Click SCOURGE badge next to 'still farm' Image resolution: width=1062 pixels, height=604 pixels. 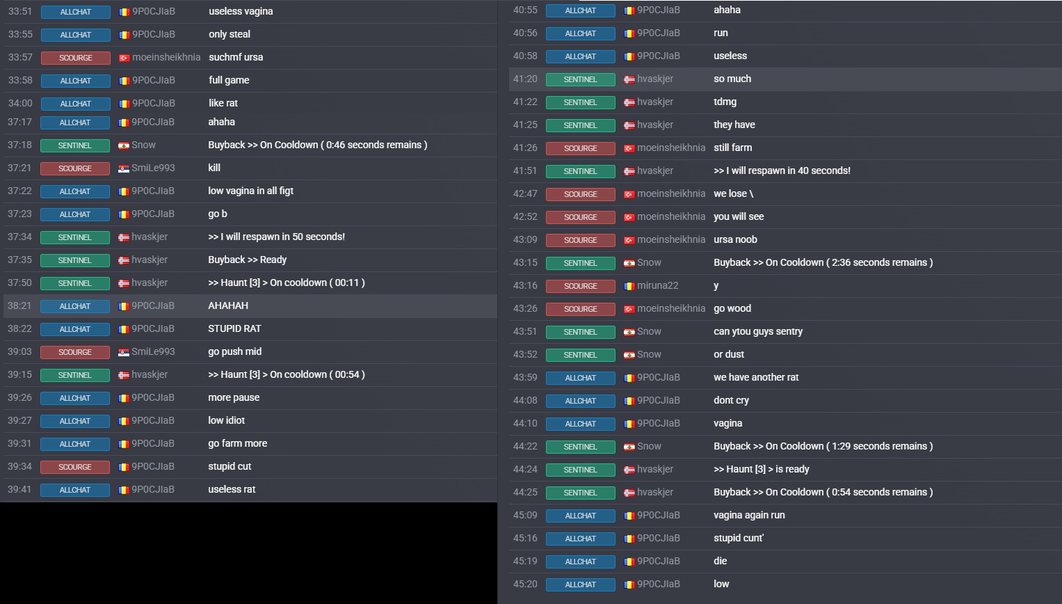(x=581, y=148)
